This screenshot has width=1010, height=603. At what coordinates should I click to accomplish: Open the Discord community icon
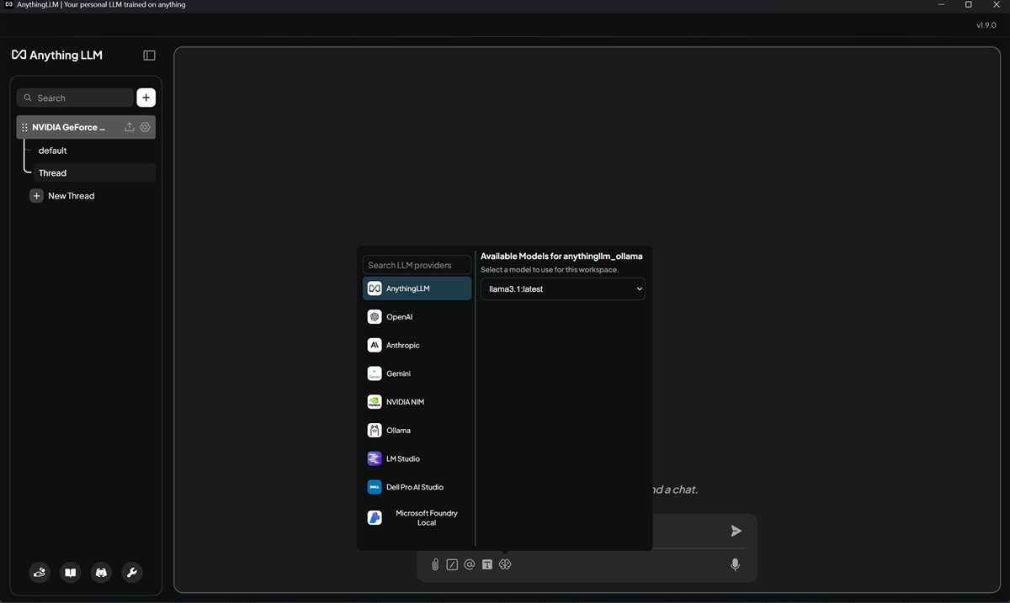(x=101, y=573)
